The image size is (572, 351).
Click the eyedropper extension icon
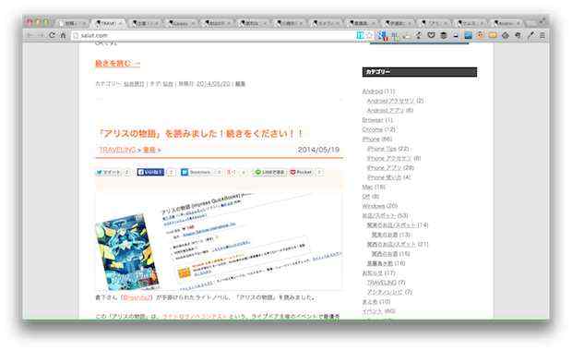pos(530,35)
